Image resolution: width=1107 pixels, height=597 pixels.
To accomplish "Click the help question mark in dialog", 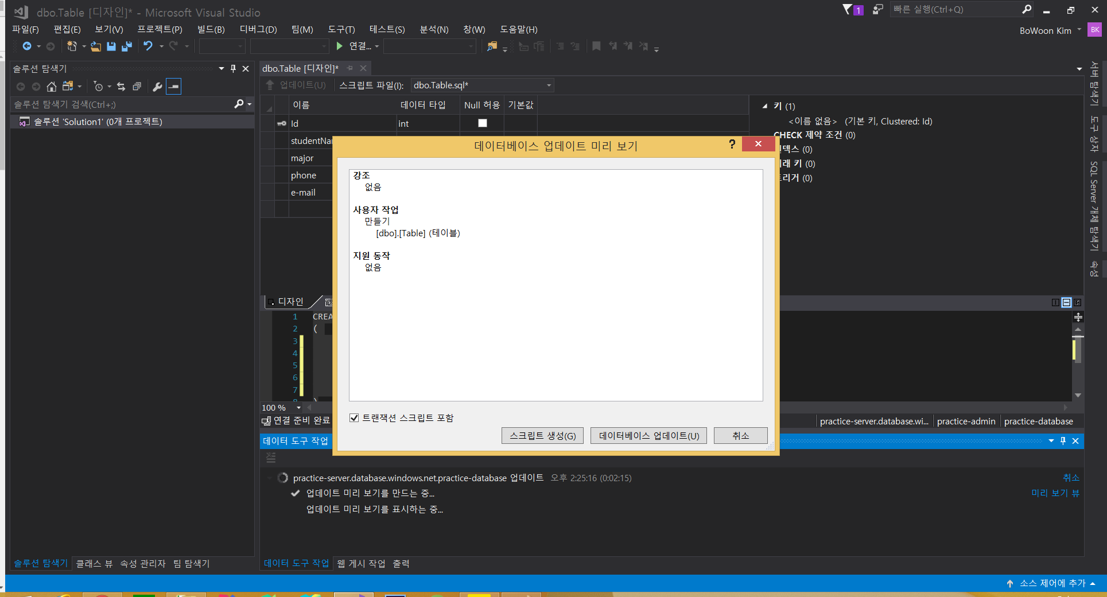I will 732,144.
